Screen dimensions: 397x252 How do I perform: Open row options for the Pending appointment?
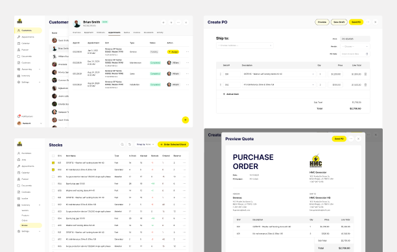click(187, 52)
